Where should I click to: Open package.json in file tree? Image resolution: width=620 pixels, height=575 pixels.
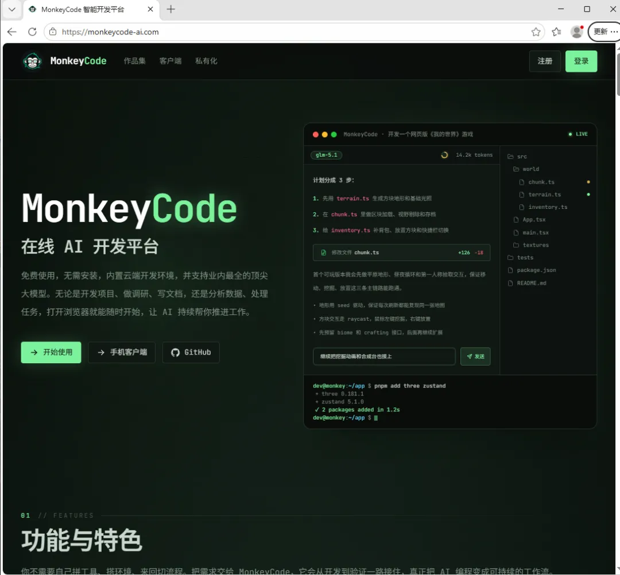click(x=532, y=270)
